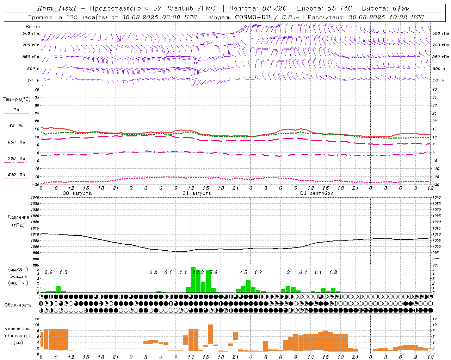The height and width of the screenshot is (360, 451).
Task: Click the 12.2 precipitation total
Action: click(x=198, y=272)
